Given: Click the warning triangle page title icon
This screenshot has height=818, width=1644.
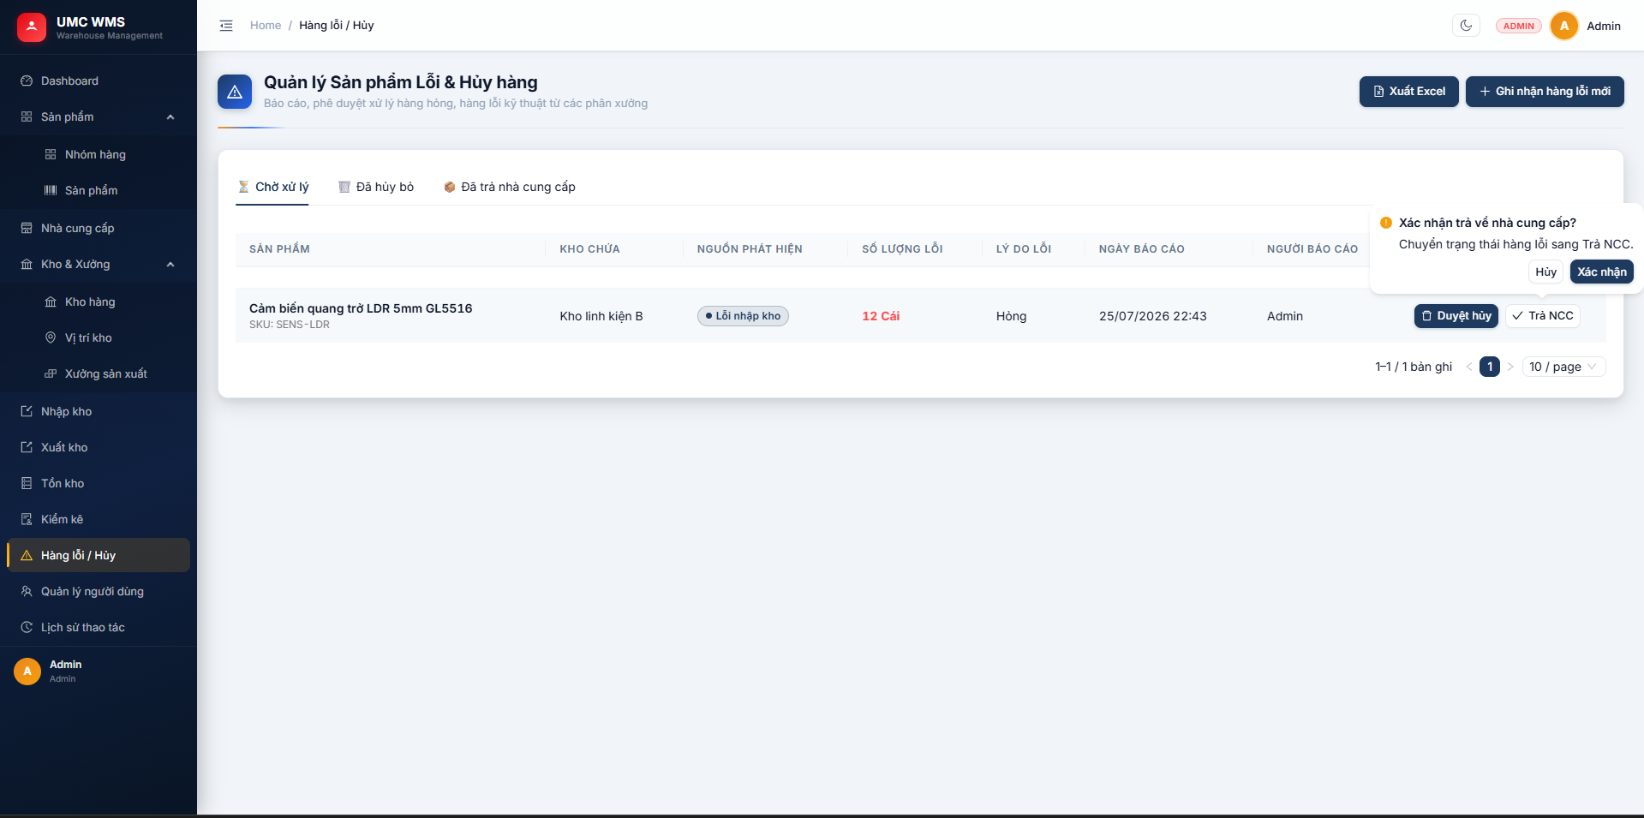Looking at the screenshot, I should (235, 92).
